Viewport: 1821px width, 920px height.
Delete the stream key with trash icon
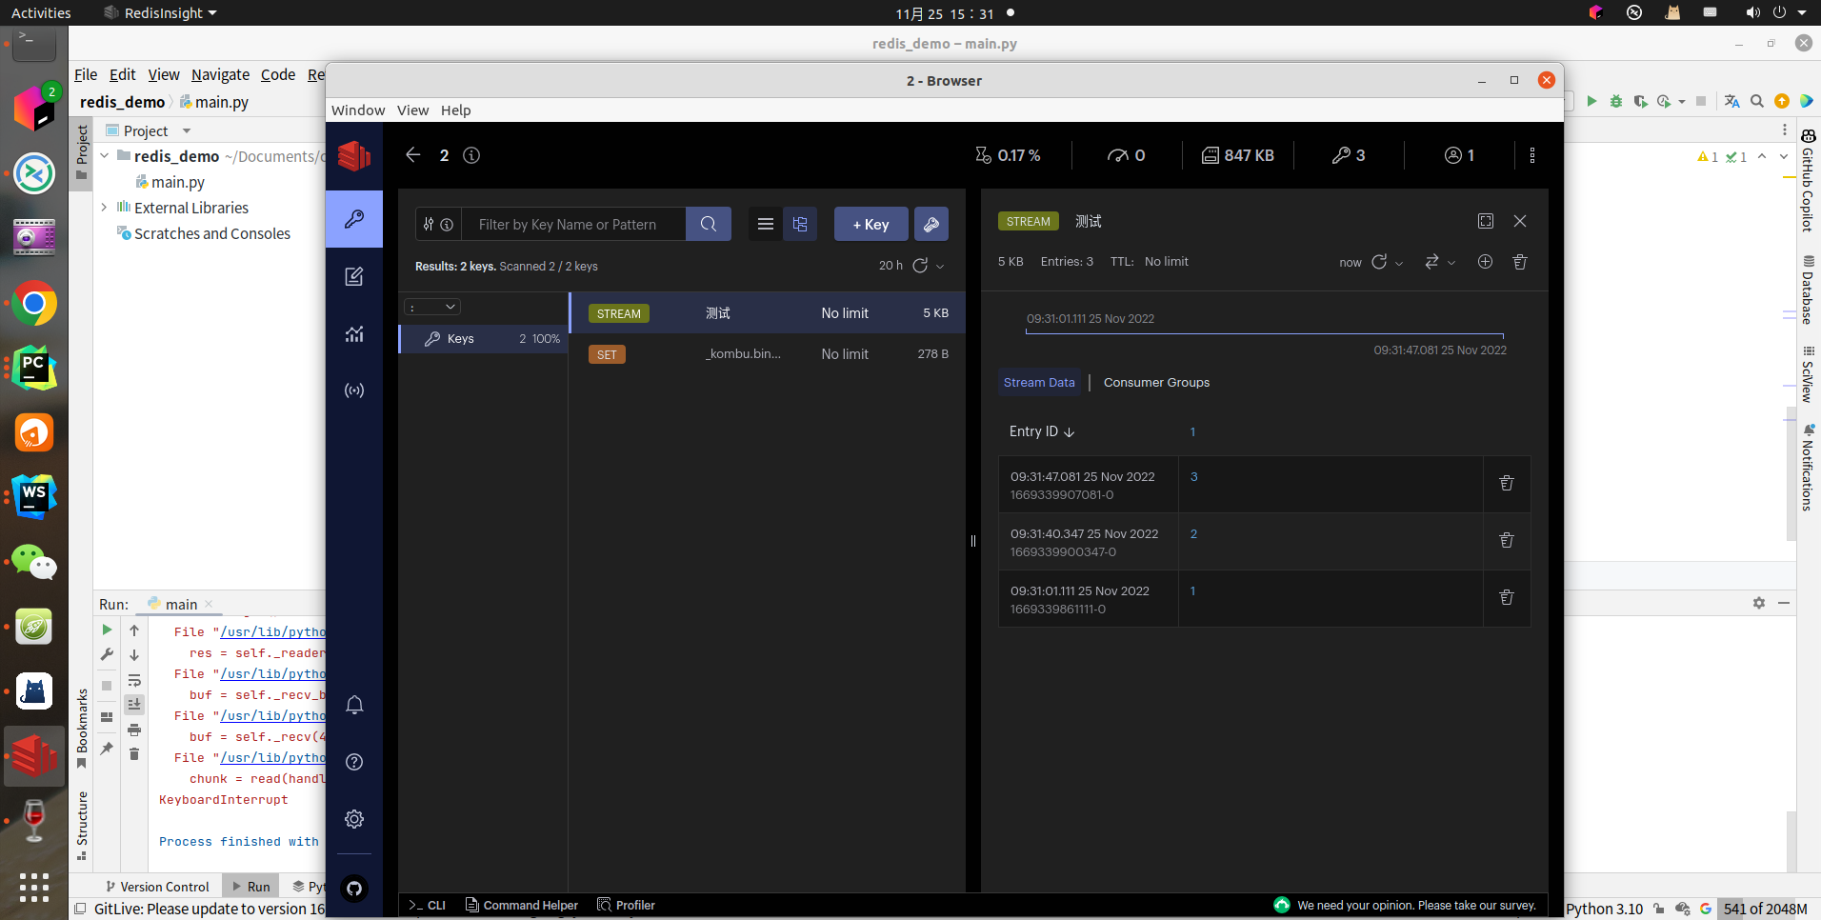1520,262
